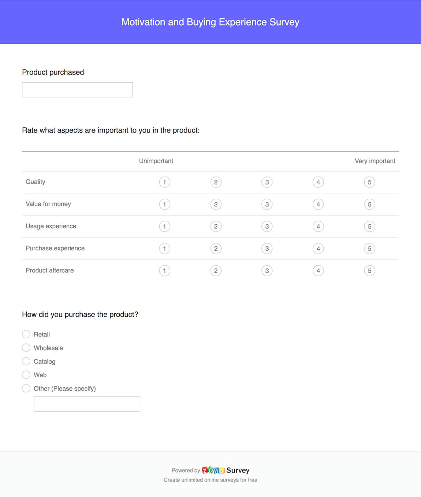Give Usage experience a 4 rating

(318, 226)
